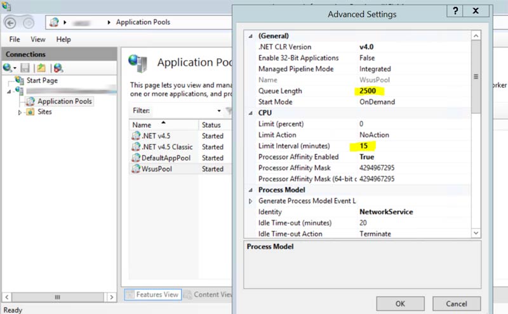
Task: Click the Start Page icon in tree
Action: (x=20, y=80)
